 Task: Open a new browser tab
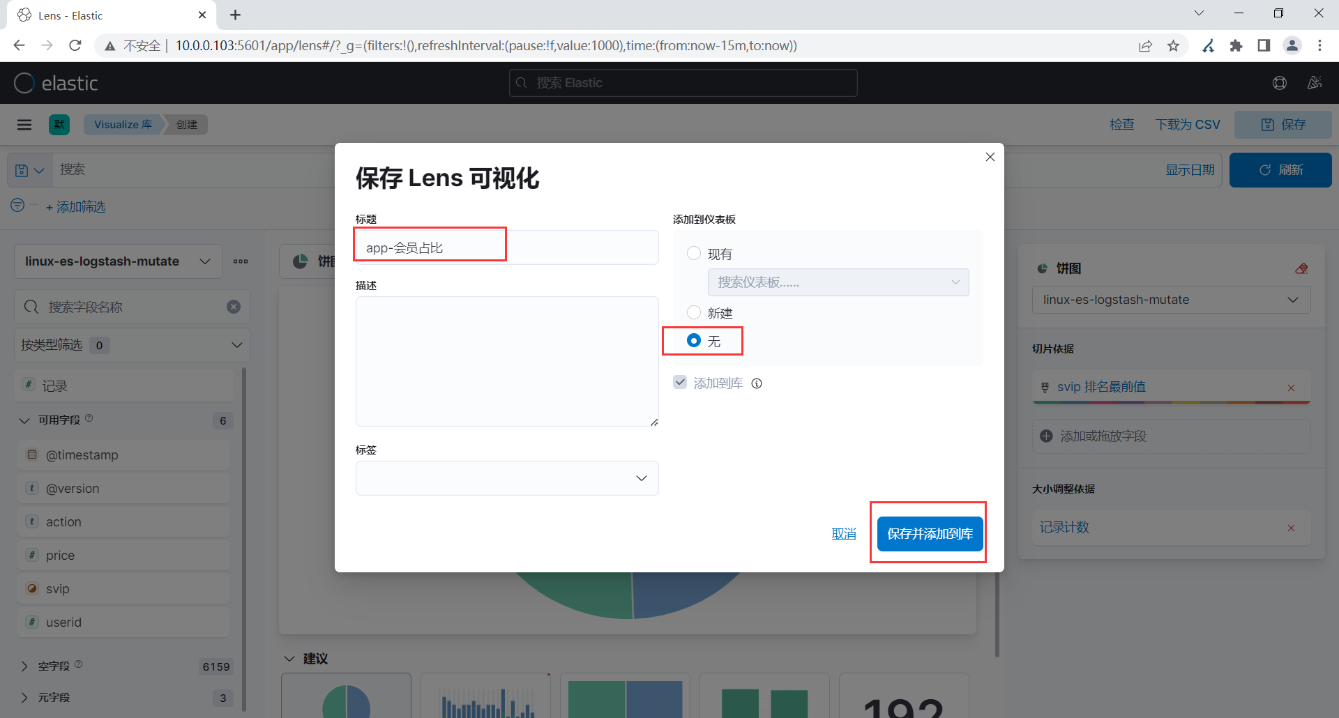tap(236, 15)
